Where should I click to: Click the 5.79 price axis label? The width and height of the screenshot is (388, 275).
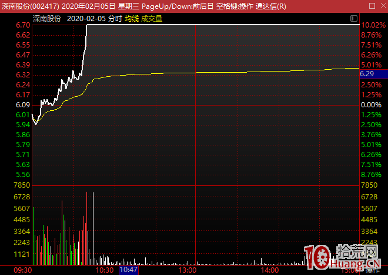[23, 145]
